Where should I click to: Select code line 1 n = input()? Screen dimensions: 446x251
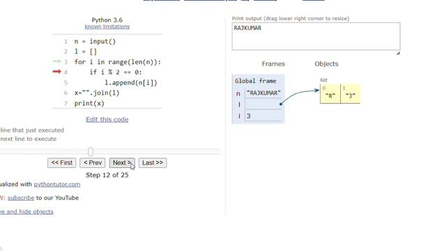(95, 42)
